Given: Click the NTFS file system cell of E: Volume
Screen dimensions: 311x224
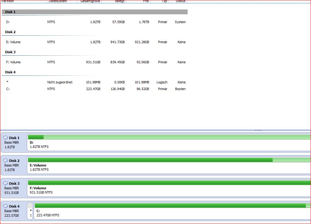Looking at the screenshot, I should [x=51, y=42].
